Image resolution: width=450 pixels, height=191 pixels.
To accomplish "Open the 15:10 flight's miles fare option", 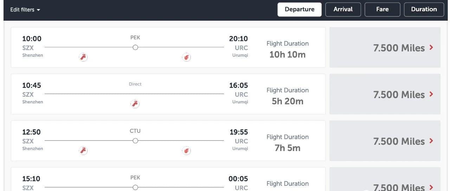I will [385, 186].
